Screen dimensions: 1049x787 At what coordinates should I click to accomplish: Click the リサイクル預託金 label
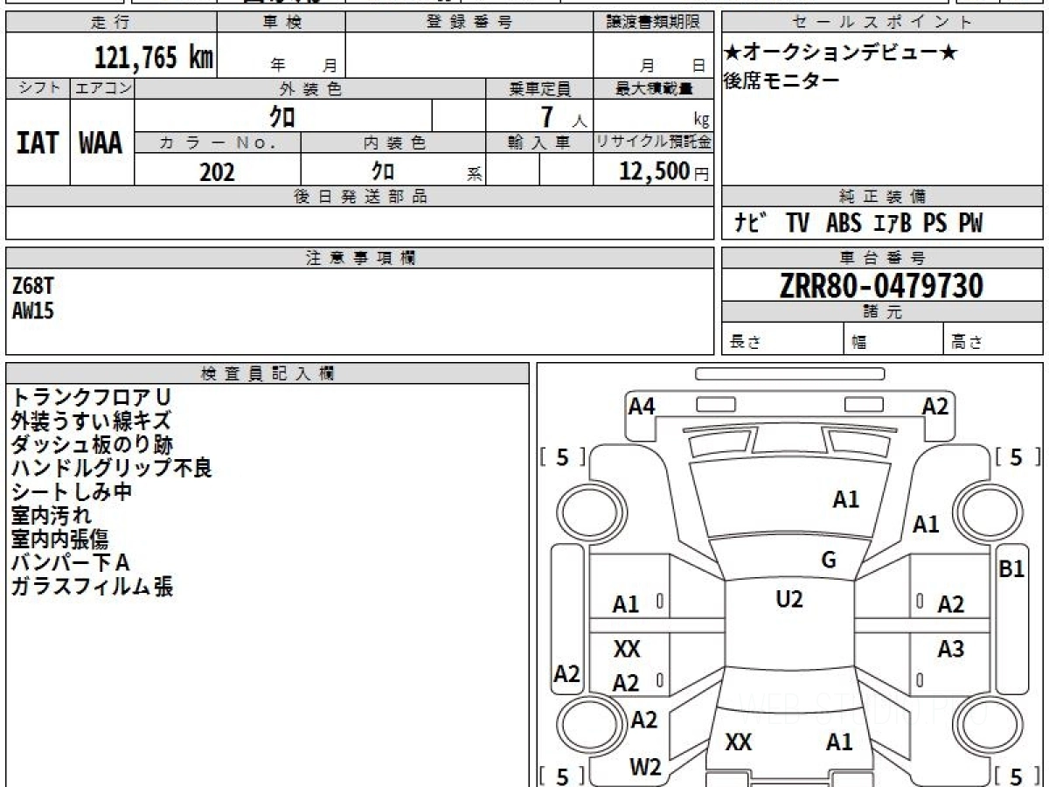coord(653,143)
